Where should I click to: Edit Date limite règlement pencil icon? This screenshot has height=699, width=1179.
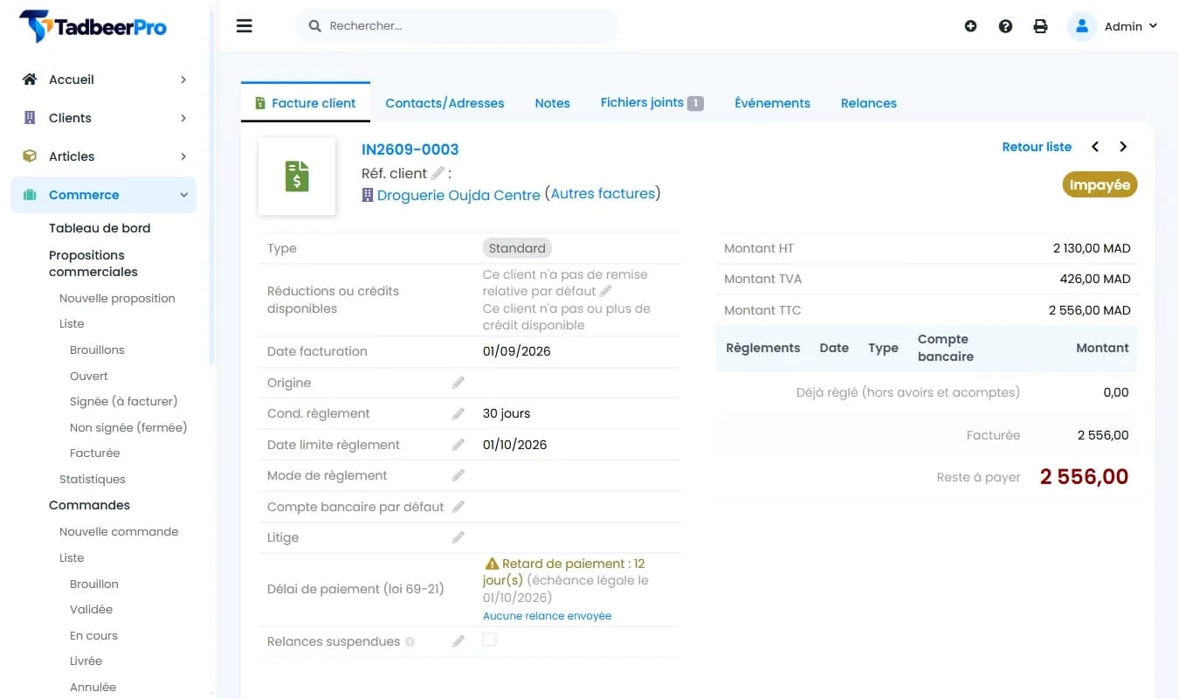point(458,445)
